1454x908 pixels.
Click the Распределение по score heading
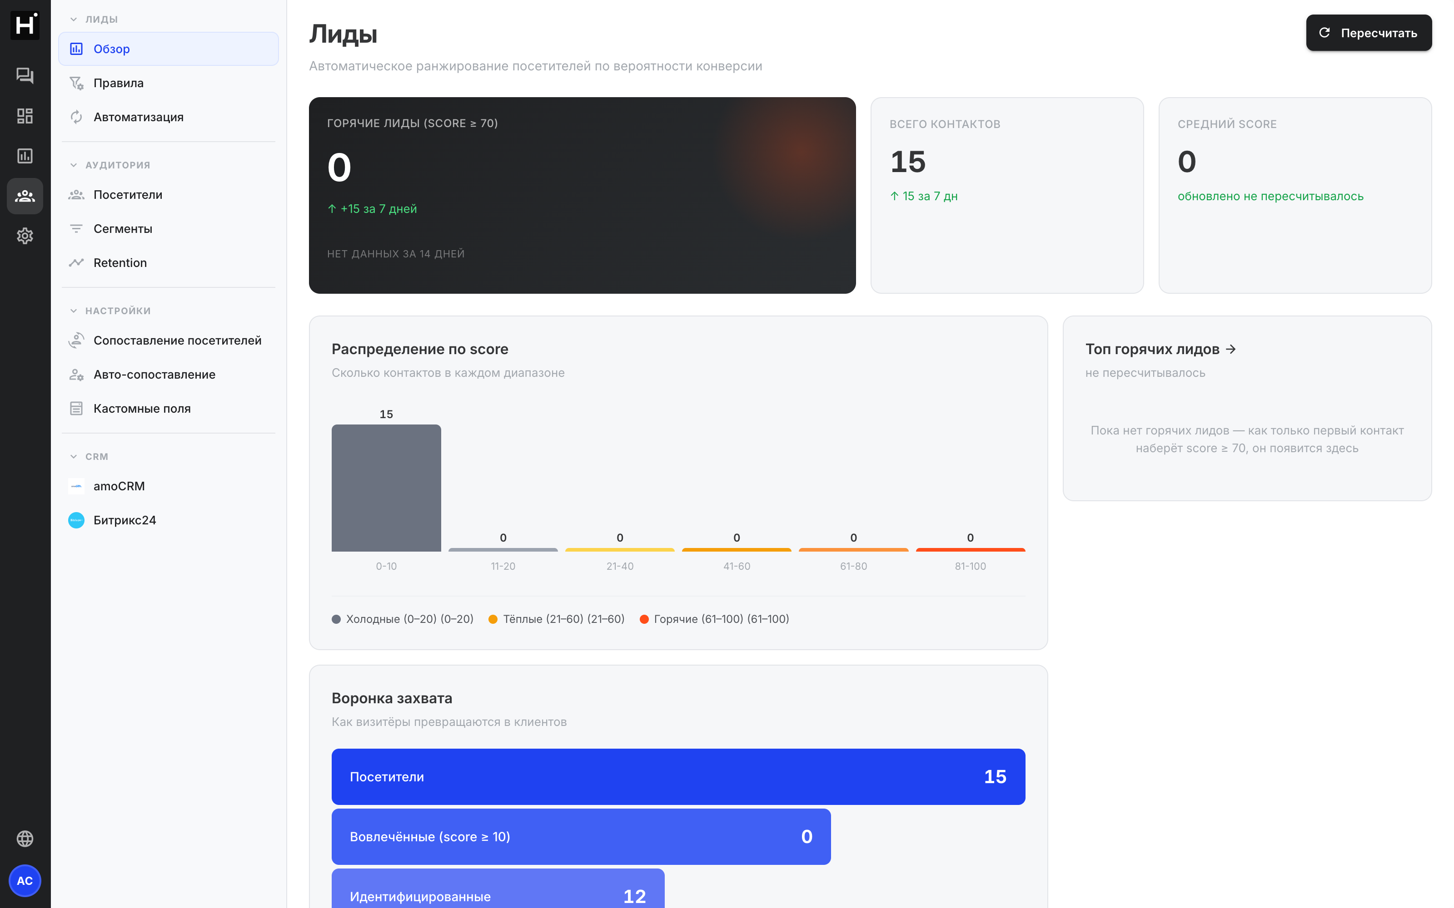[x=419, y=349]
